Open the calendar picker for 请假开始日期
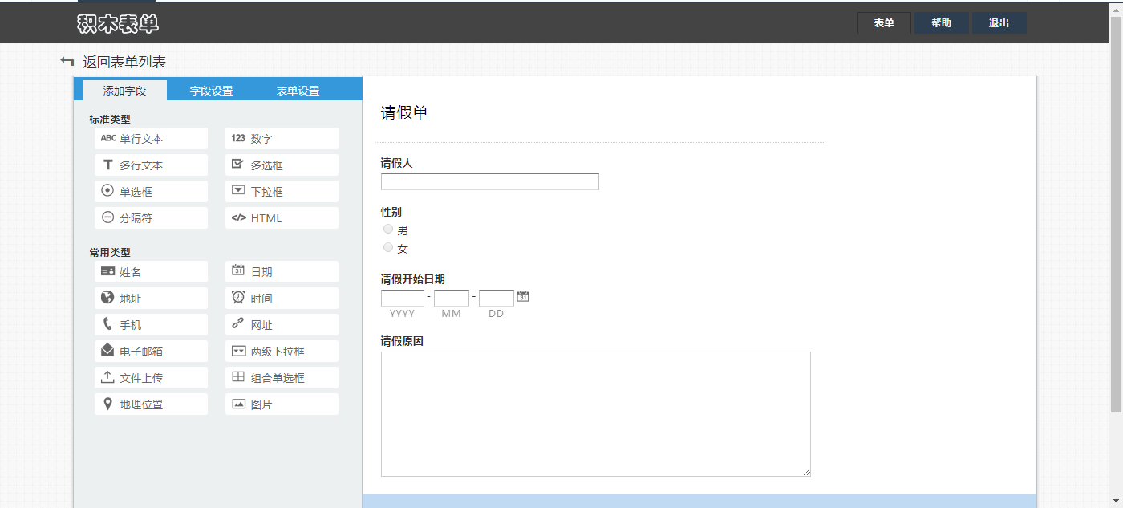1123x508 pixels. [523, 296]
